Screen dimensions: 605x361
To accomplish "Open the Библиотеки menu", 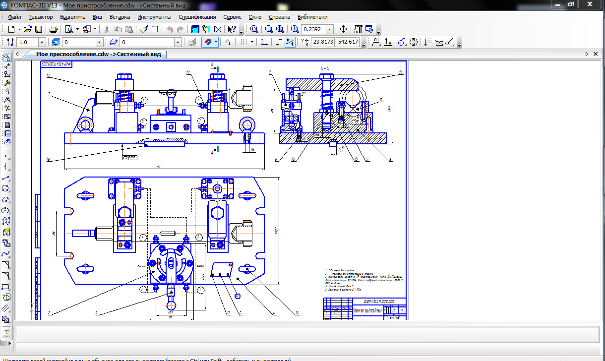I will coord(312,17).
